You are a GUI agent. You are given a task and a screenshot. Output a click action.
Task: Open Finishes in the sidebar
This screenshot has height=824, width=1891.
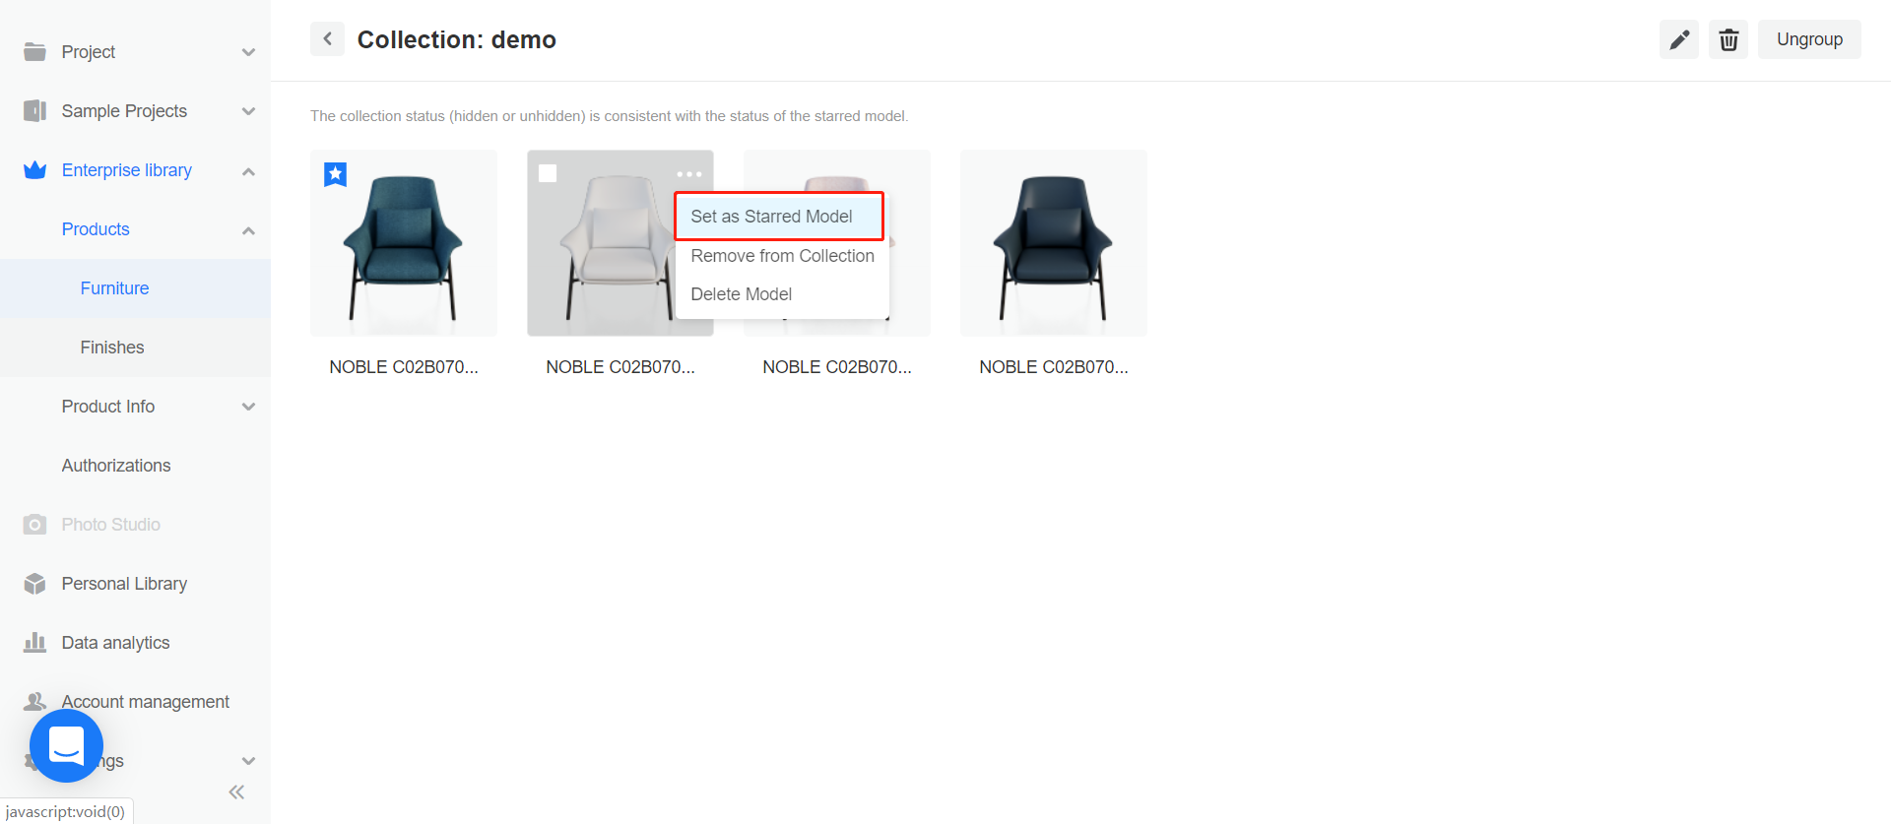135,348
